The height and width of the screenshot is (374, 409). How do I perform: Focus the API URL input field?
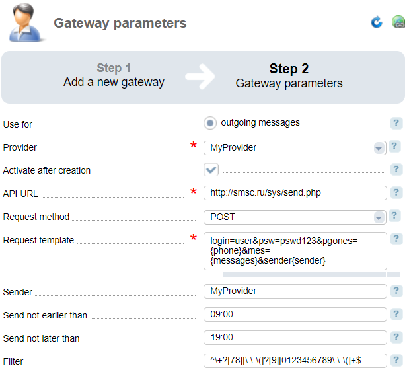coord(295,193)
